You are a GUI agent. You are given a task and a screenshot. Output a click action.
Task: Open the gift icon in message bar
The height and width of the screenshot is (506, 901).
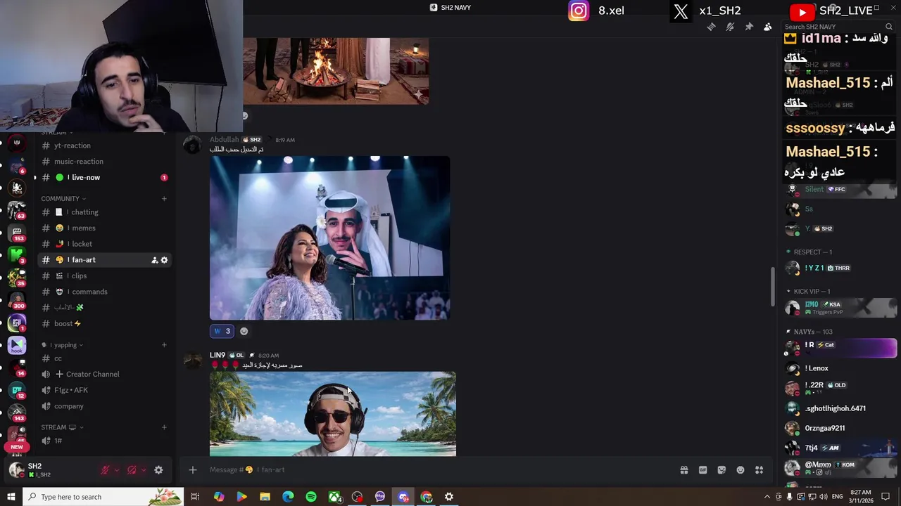click(x=683, y=470)
